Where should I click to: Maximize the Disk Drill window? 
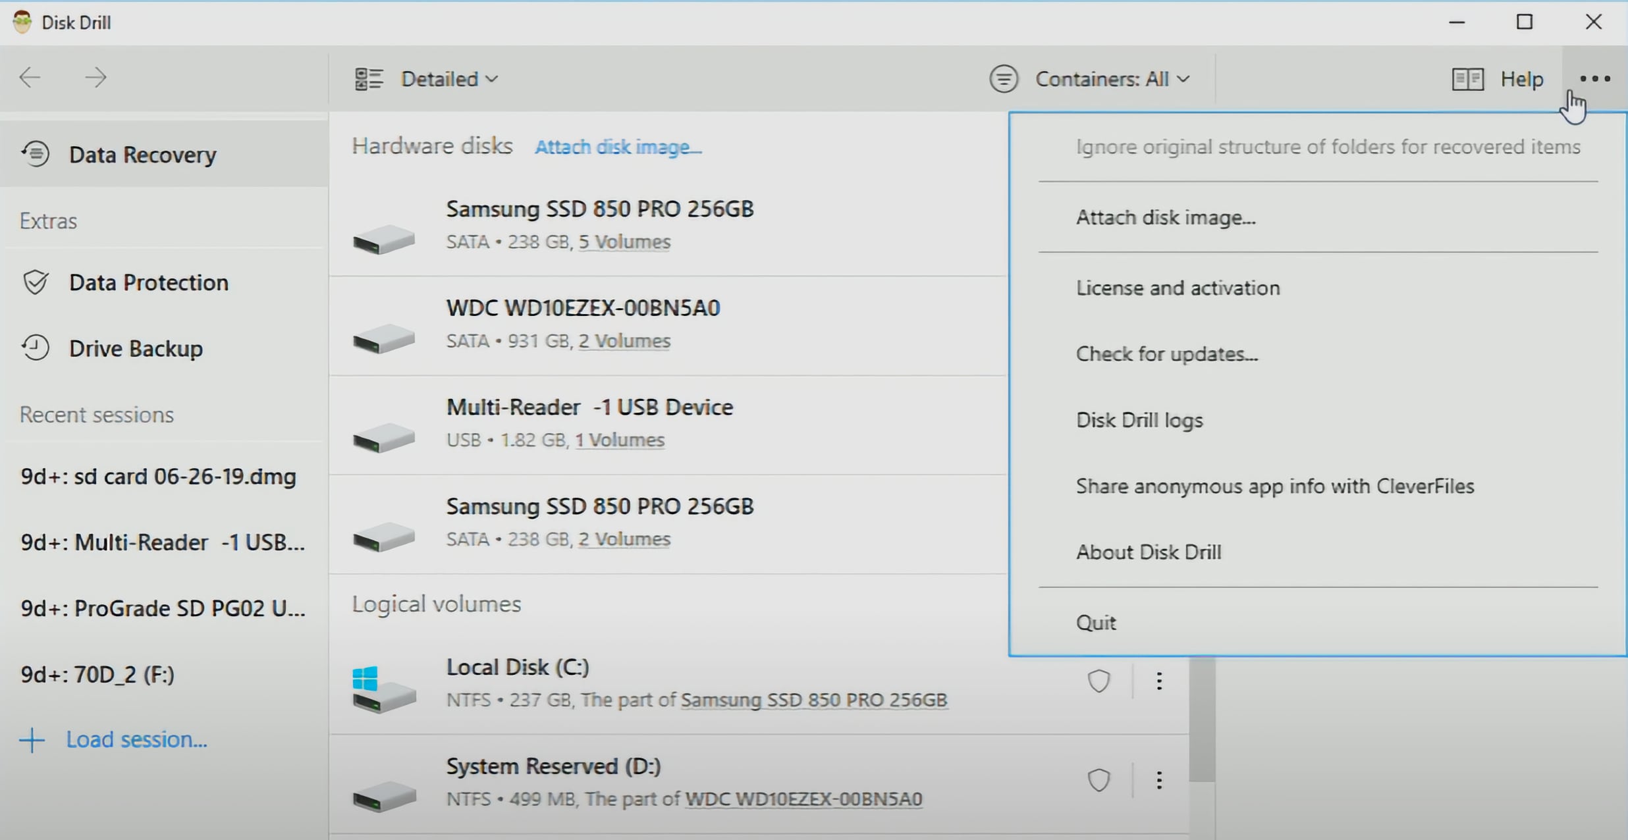[x=1525, y=22]
